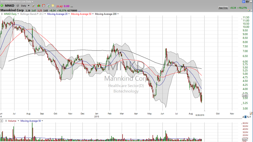
Task: Open the arrow beside the palette icon
Action: pos(251,11)
